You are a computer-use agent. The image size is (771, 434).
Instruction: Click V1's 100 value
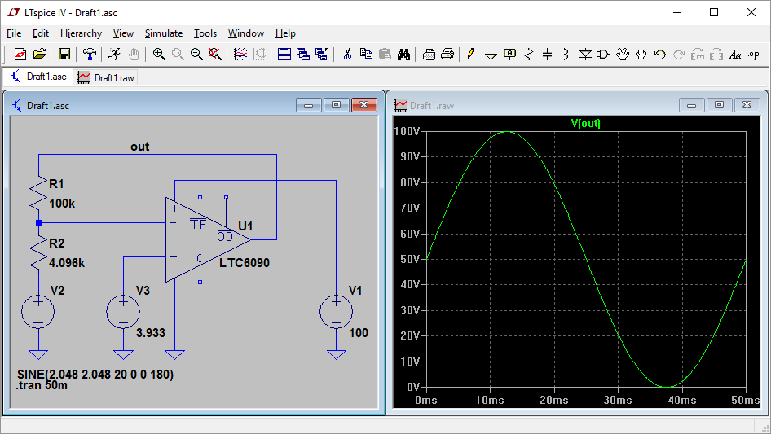click(359, 333)
